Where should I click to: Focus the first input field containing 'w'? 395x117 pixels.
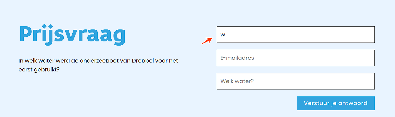click(x=295, y=35)
